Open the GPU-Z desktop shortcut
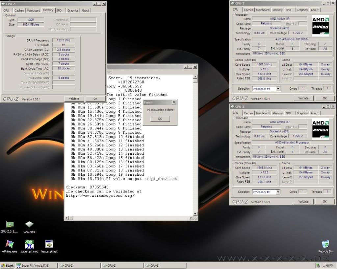 pos(10,227)
